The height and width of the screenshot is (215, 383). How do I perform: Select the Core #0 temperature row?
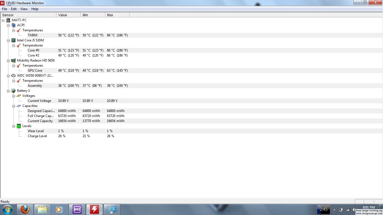pos(191,50)
